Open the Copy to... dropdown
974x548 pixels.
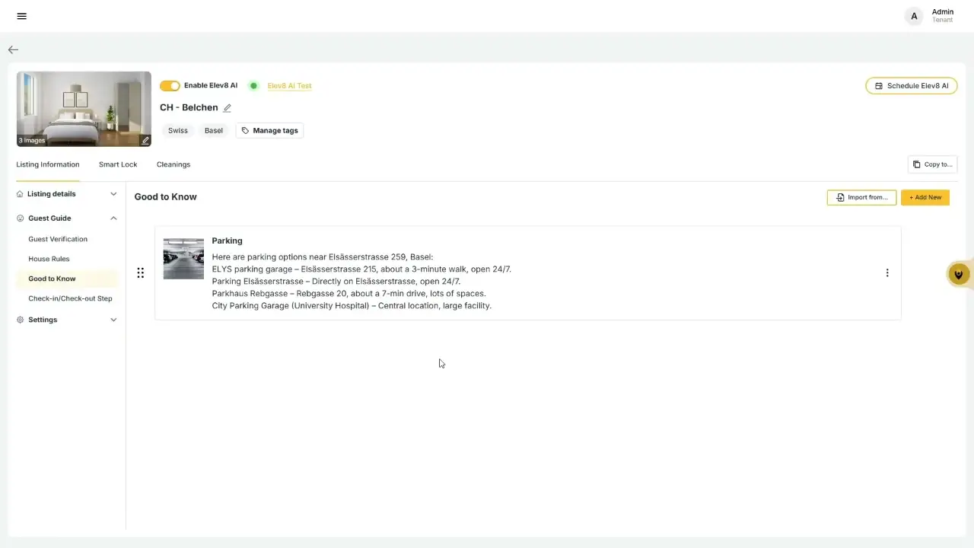[932, 164]
